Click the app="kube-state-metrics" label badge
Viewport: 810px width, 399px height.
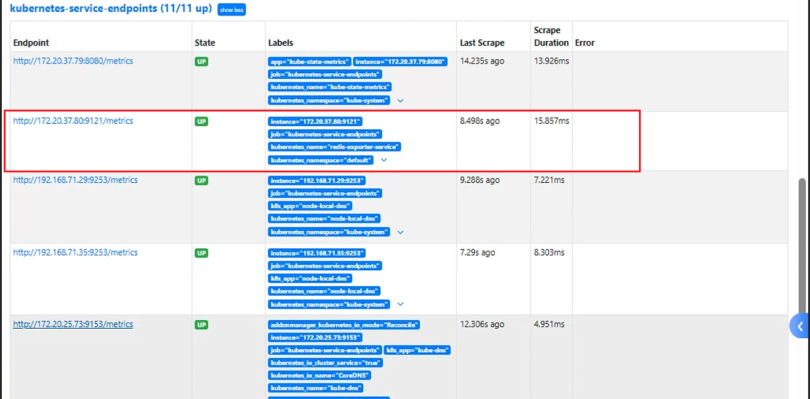[310, 62]
